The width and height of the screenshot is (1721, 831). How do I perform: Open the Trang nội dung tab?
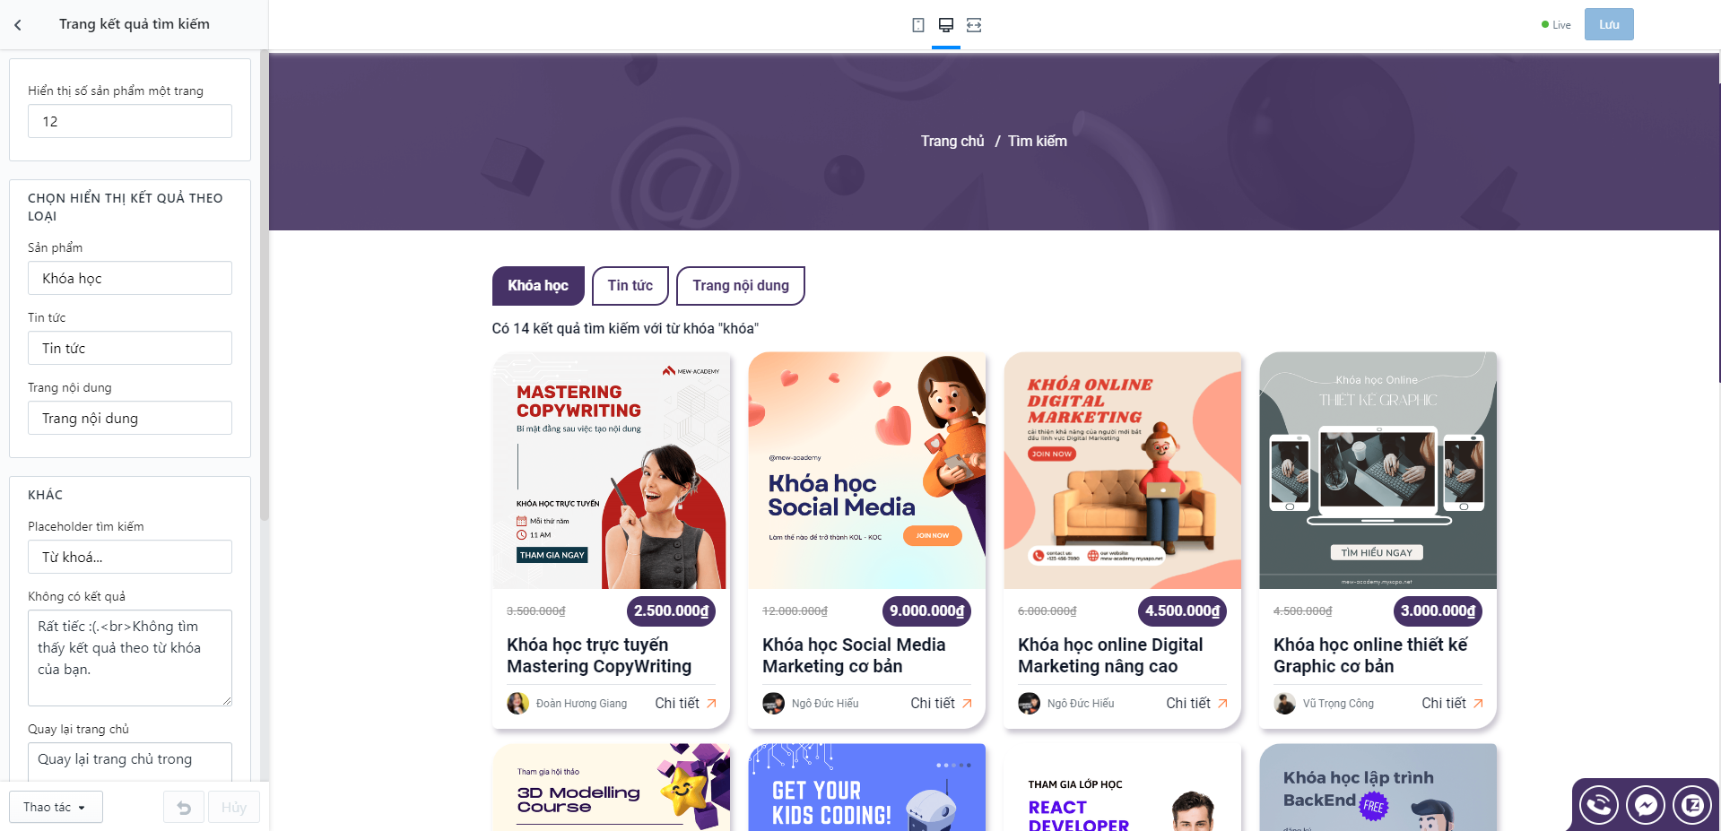tap(741, 286)
